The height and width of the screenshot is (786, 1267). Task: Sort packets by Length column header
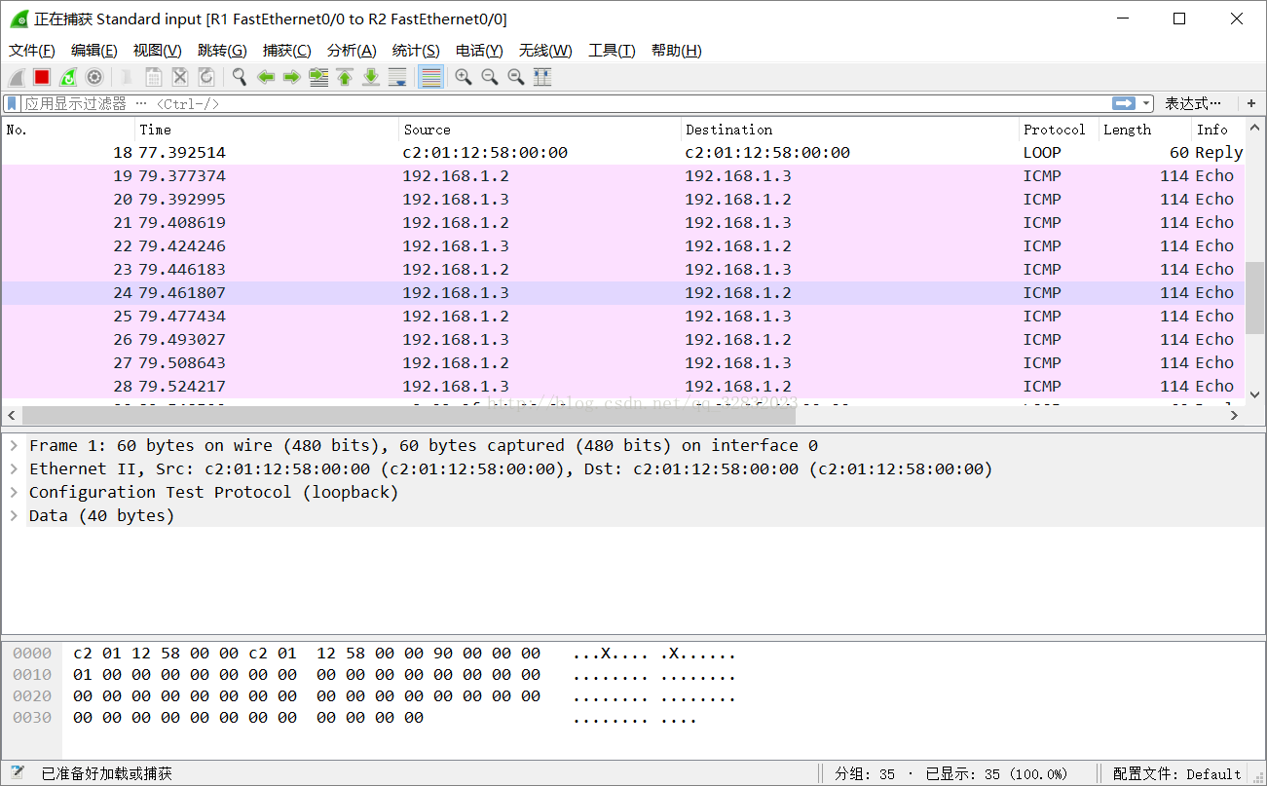click(1145, 130)
